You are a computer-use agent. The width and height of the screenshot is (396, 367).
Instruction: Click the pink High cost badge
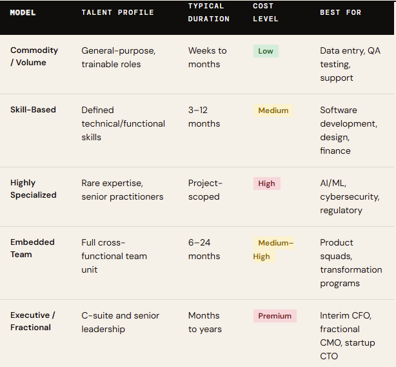[266, 183]
